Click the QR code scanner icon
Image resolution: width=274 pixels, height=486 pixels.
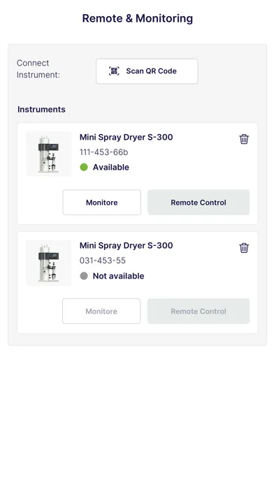[114, 71]
